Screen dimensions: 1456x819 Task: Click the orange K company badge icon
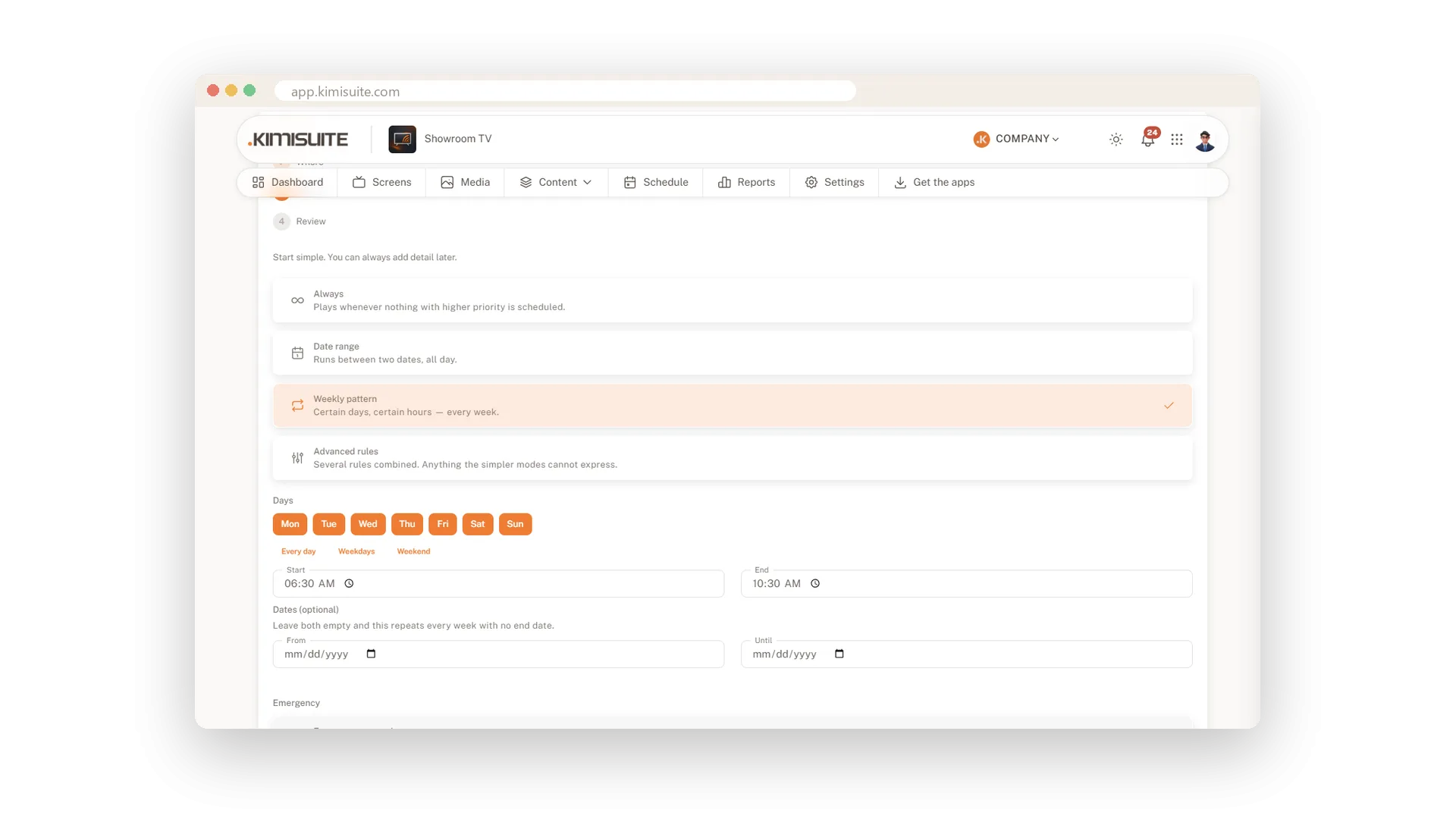coord(981,140)
